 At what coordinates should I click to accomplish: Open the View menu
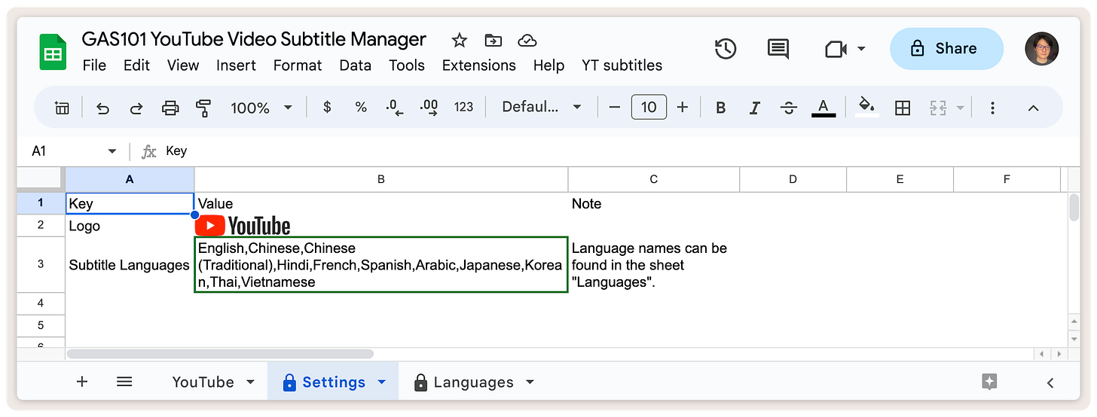click(x=183, y=65)
